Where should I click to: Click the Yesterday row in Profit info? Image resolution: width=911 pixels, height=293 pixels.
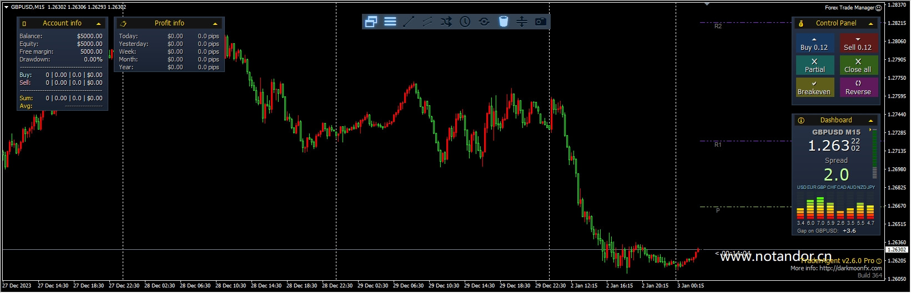(169, 44)
